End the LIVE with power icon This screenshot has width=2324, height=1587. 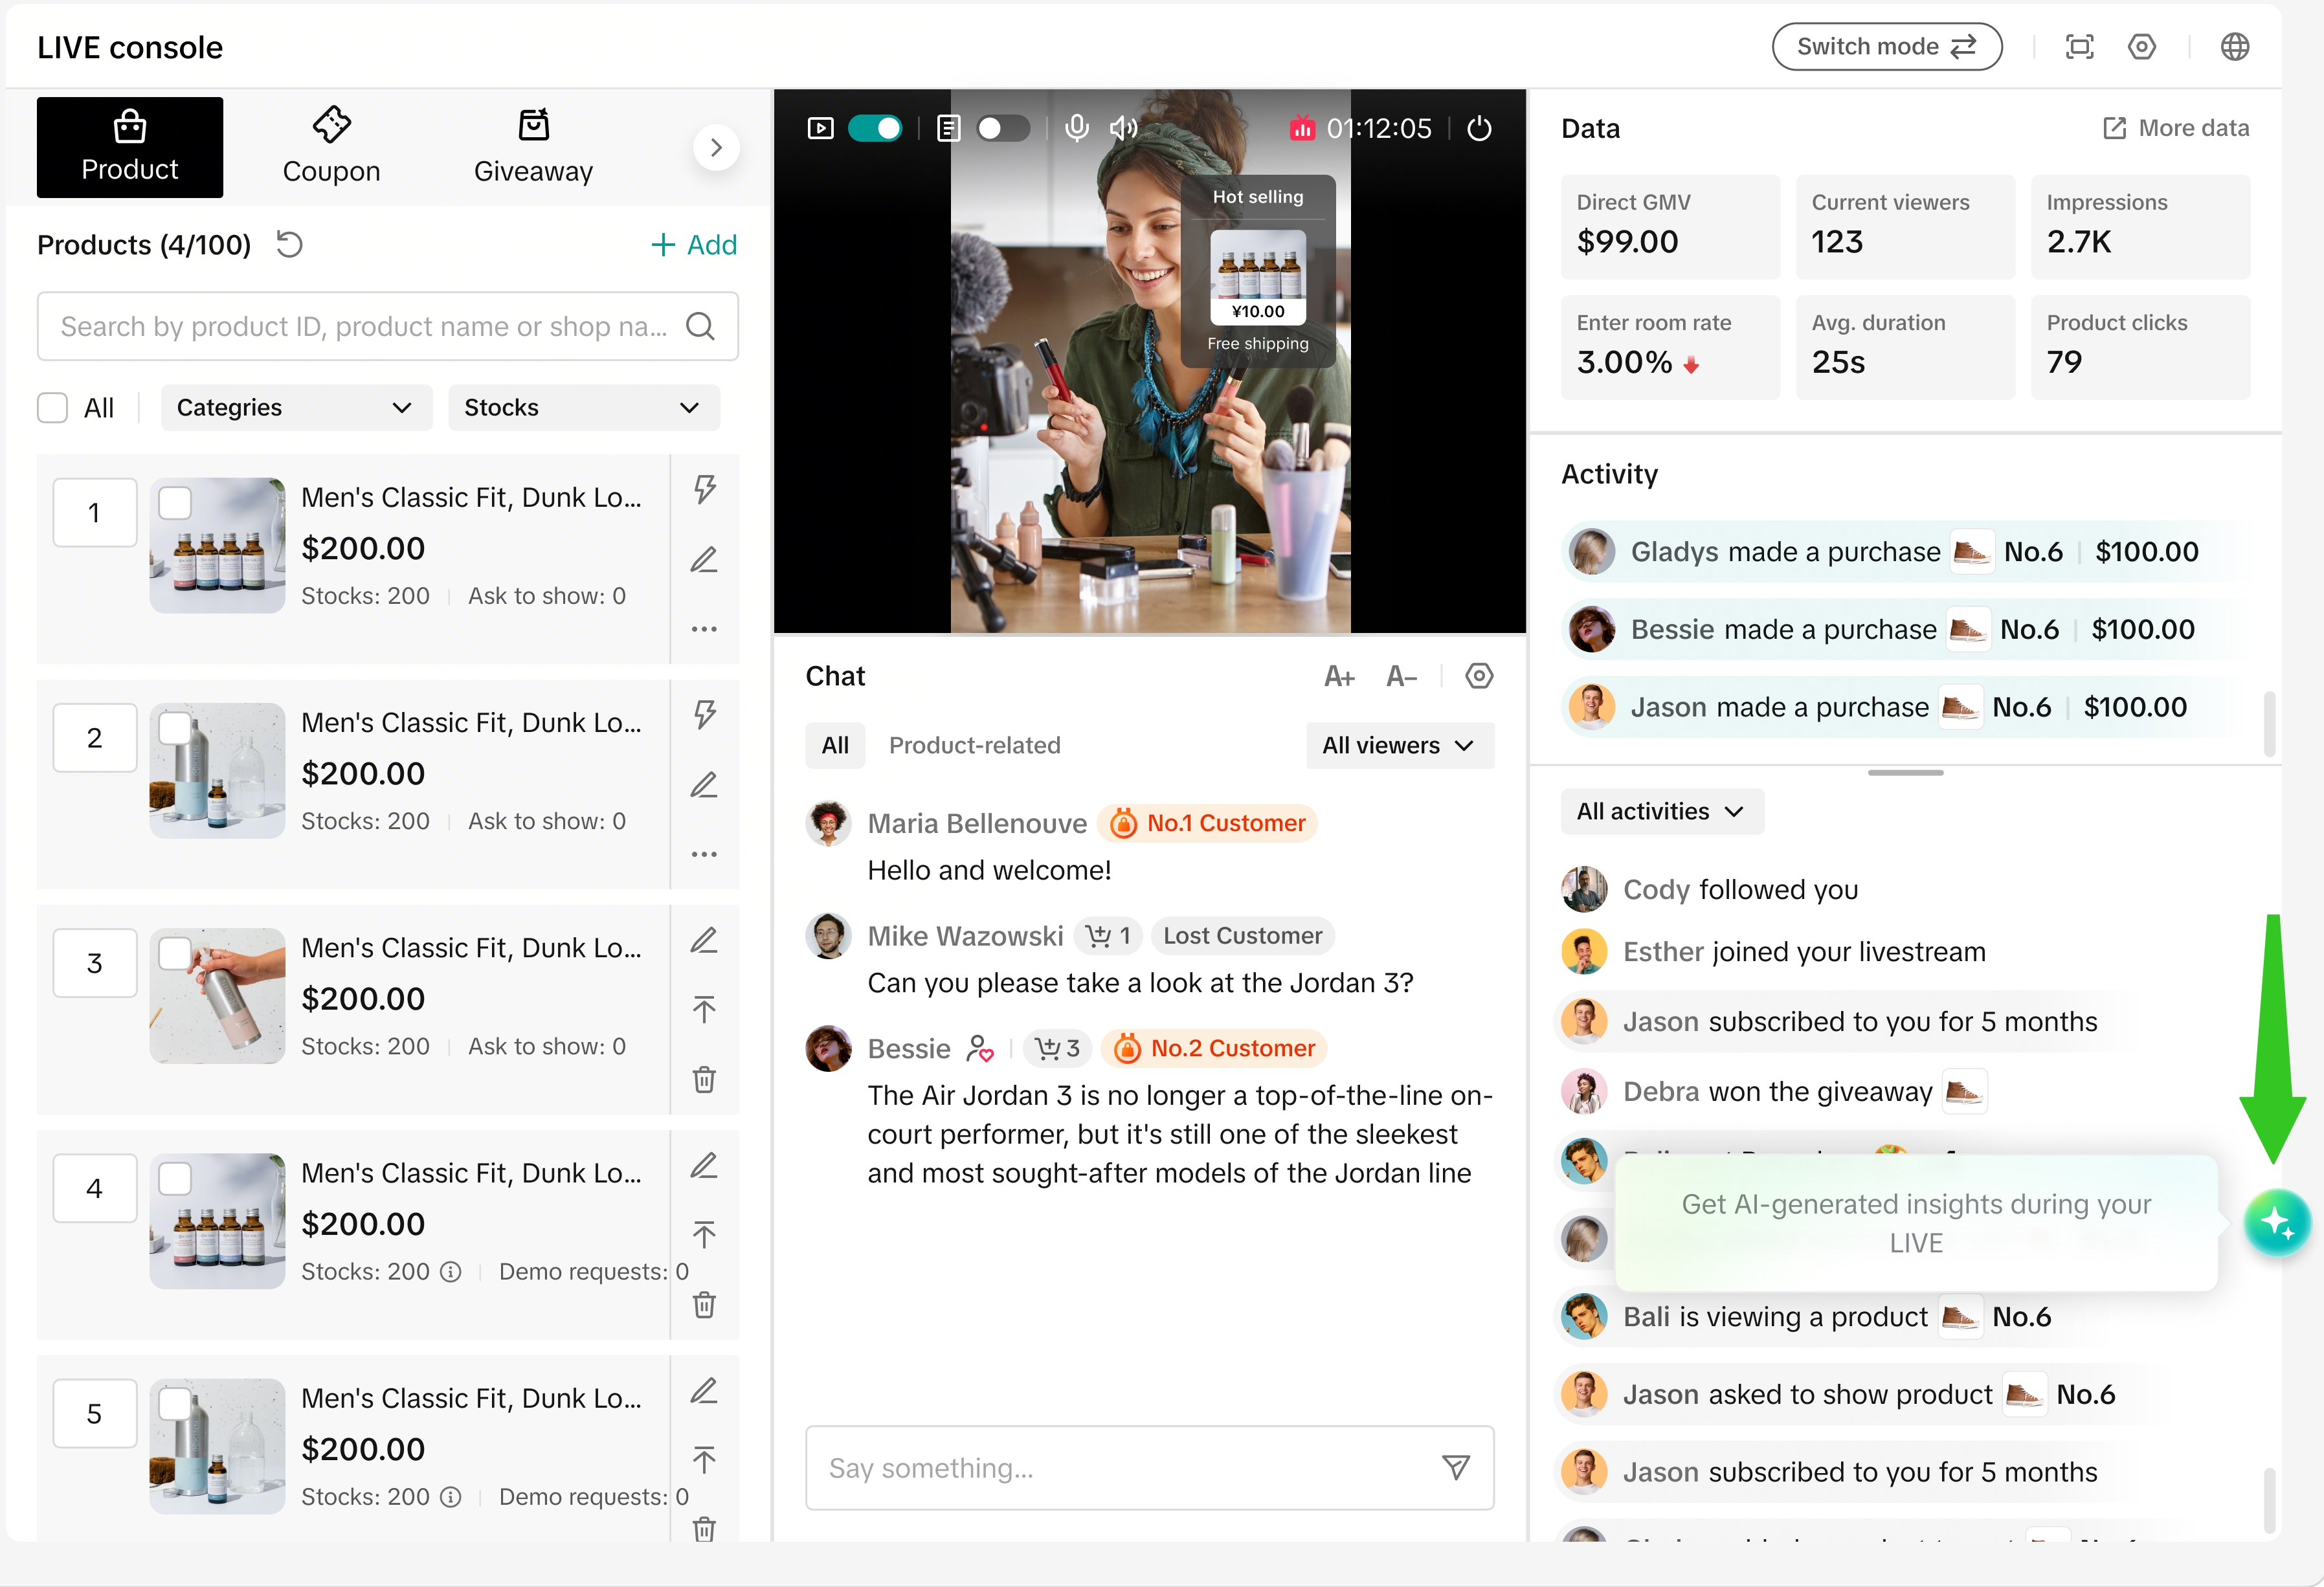(1479, 129)
